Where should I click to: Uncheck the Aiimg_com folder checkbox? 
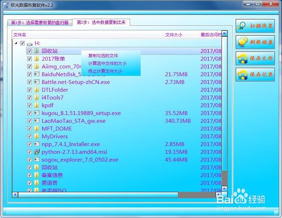[x=29, y=66]
